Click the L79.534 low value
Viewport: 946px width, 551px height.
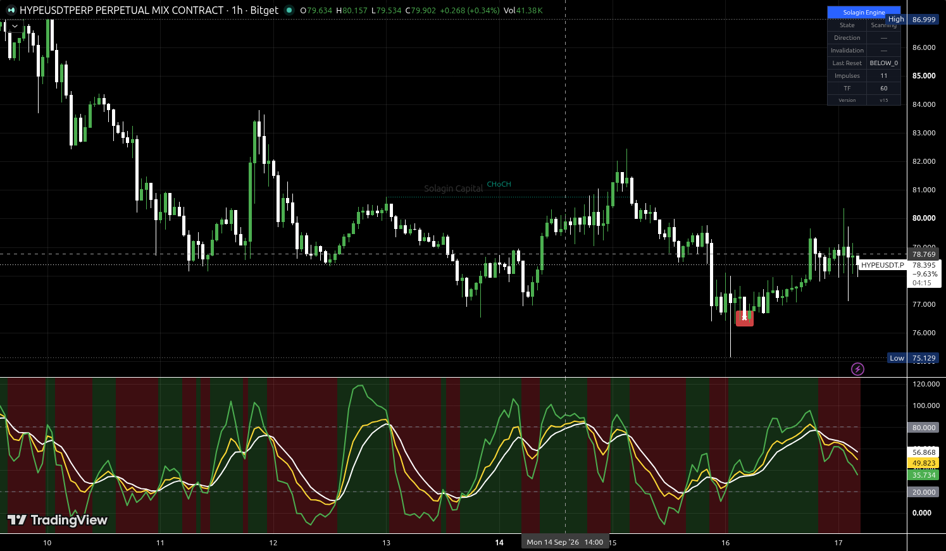(386, 11)
